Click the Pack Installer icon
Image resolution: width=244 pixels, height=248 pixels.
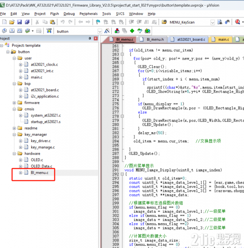coord(147,31)
